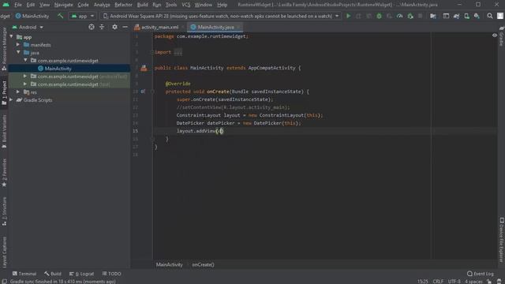Viewport: 505px width, 284px height.
Task: Expand Gradle Scripts node
Action: [12, 100]
